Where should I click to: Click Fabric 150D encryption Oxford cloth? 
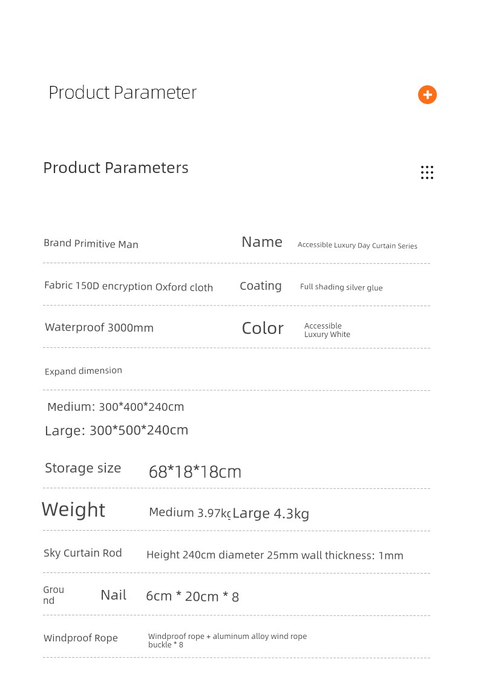coord(129,286)
